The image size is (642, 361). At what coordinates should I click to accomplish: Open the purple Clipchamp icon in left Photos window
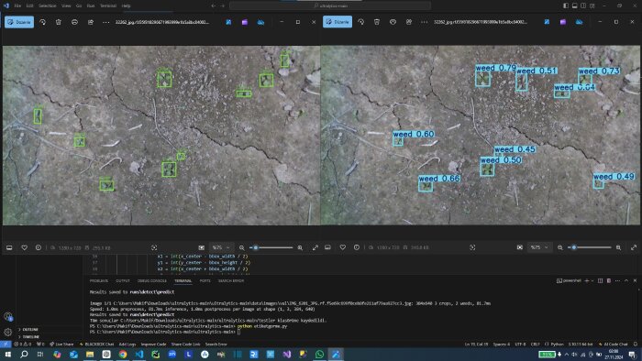pyautogui.click(x=245, y=22)
